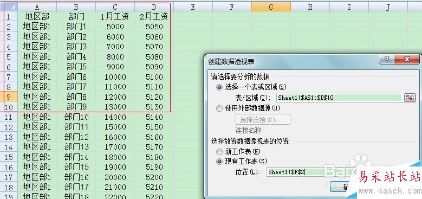
Task: Click cell with value 5050
Action: pyautogui.click(x=154, y=27)
